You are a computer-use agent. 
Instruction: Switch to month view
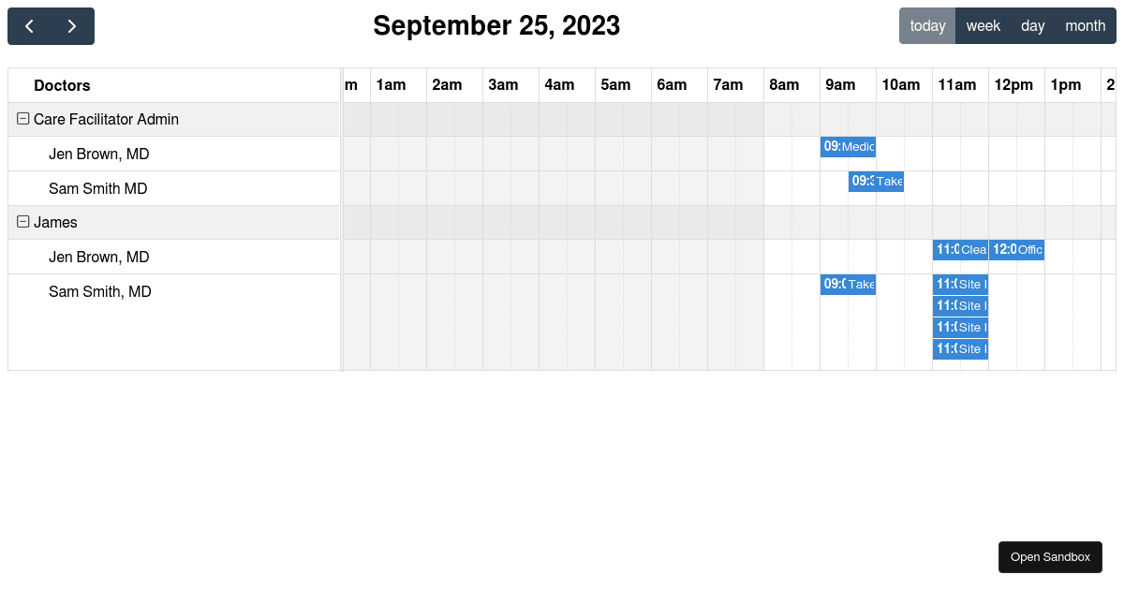pos(1085,25)
